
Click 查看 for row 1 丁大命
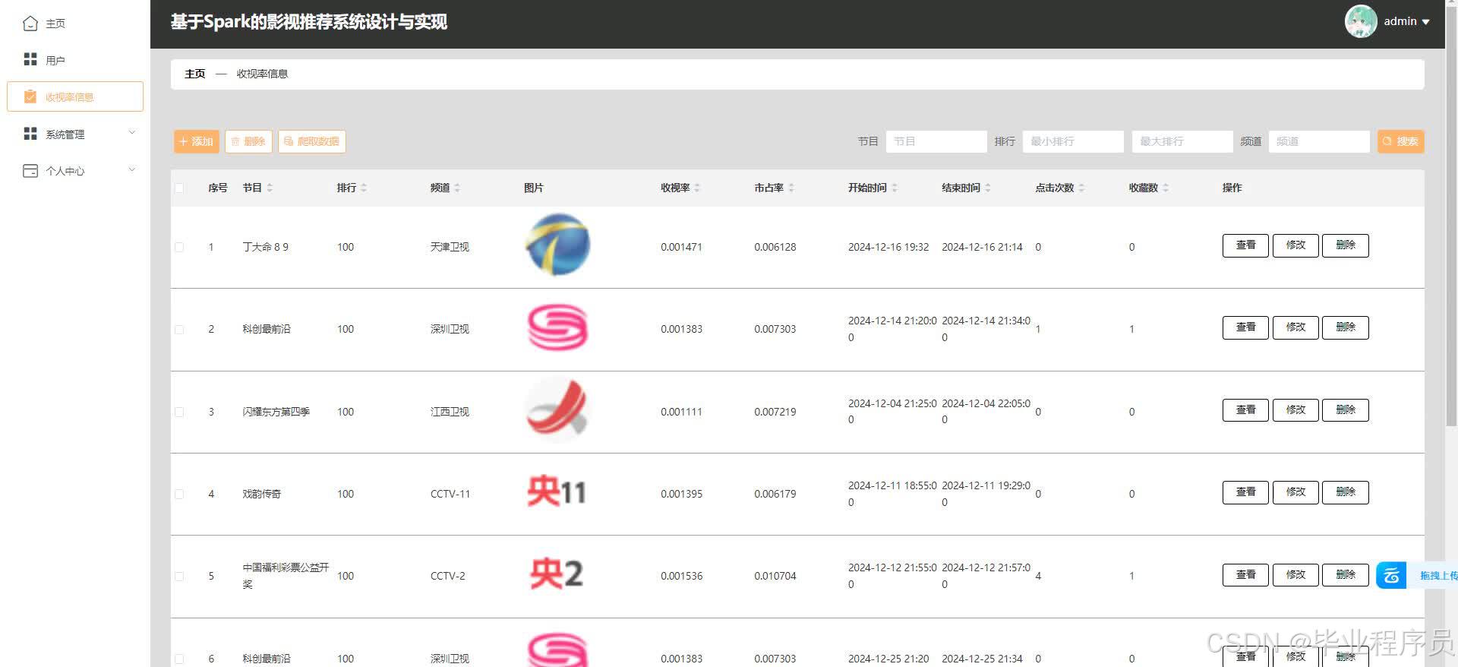pos(1245,245)
